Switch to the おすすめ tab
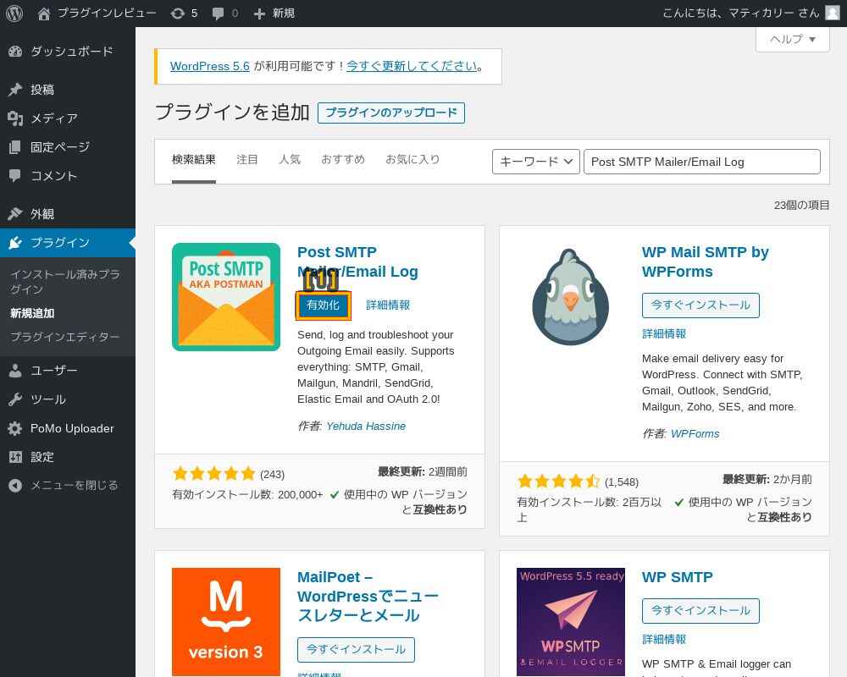 click(x=342, y=159)
